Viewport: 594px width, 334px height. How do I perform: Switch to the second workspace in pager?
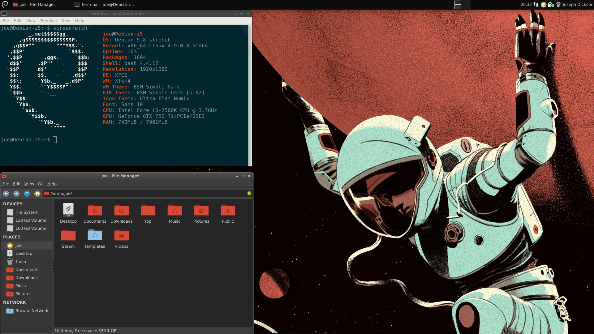467,5
